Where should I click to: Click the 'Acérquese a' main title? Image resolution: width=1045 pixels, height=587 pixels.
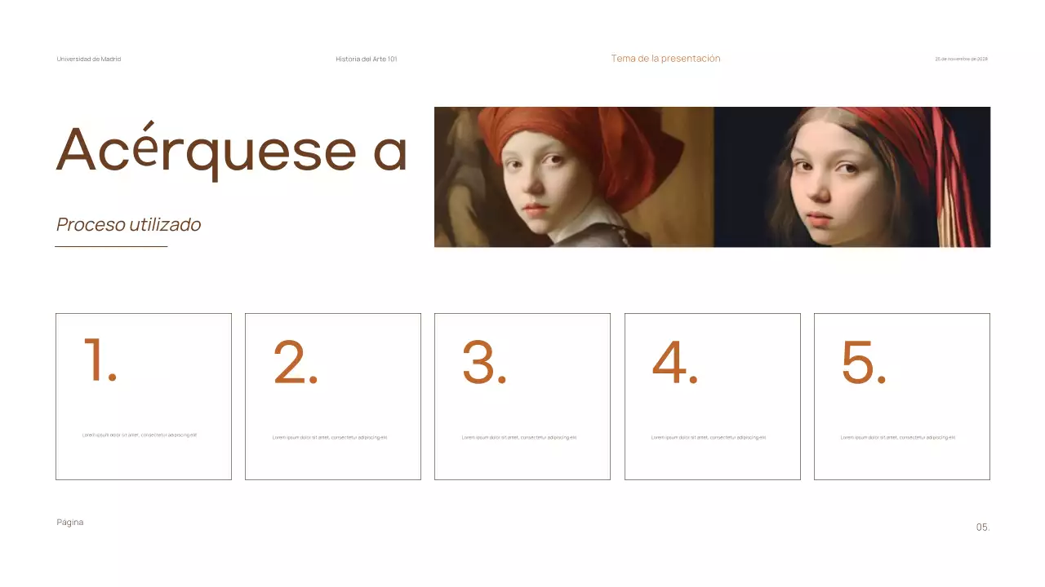[232, 151]
